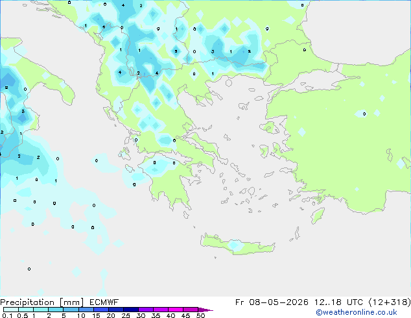Click the "12..18 UTC" time range
This screenshot has width=411, height=318.
[x=338, y=302]
